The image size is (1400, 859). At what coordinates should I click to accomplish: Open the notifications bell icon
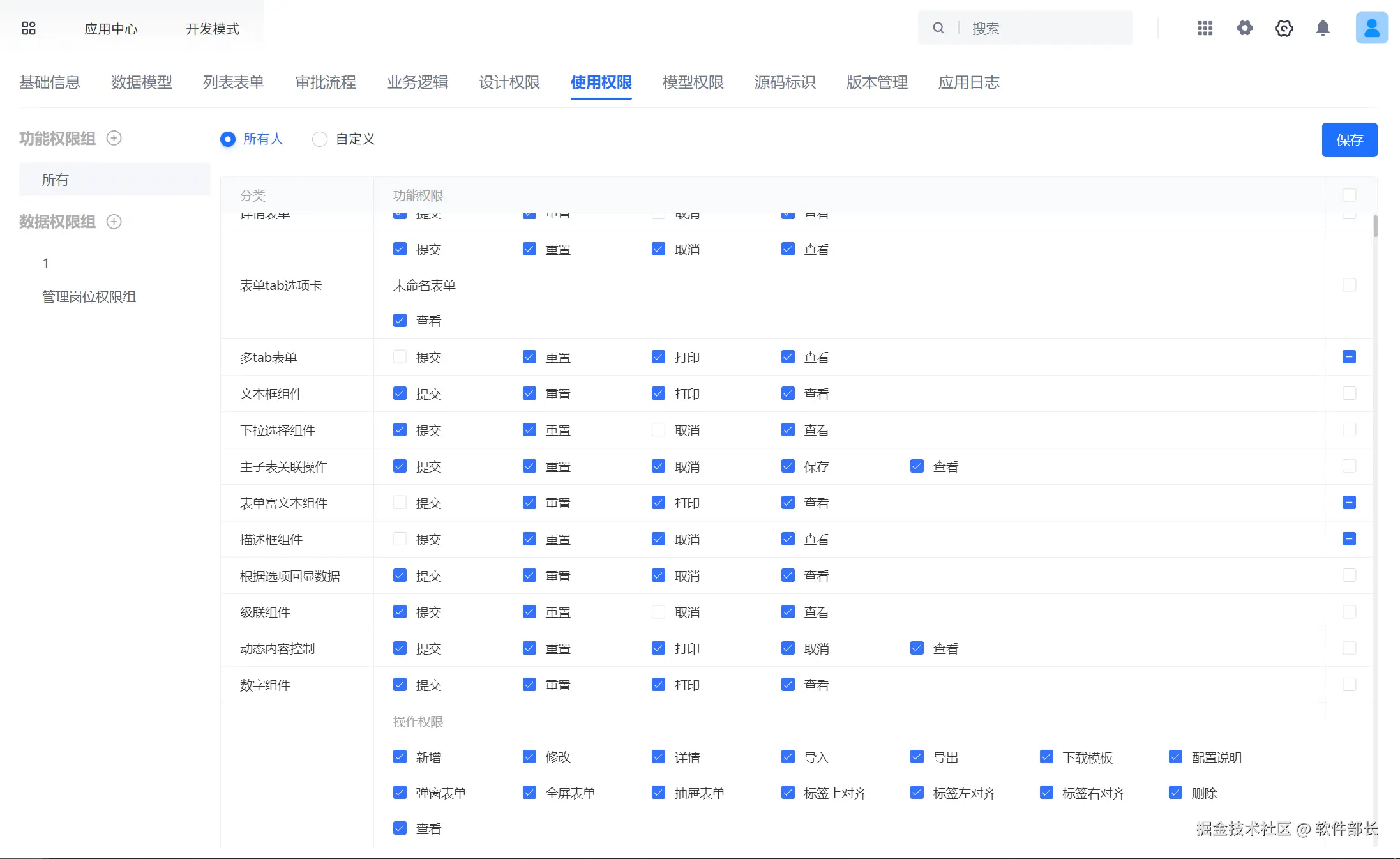1323,28
